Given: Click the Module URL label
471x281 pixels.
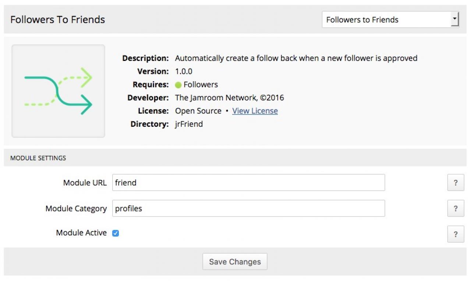Looking at the screenshot, I should point(85,183).
